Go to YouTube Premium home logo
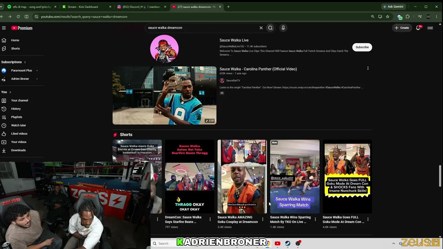The image size is (443, 249). tap(22, 28)
